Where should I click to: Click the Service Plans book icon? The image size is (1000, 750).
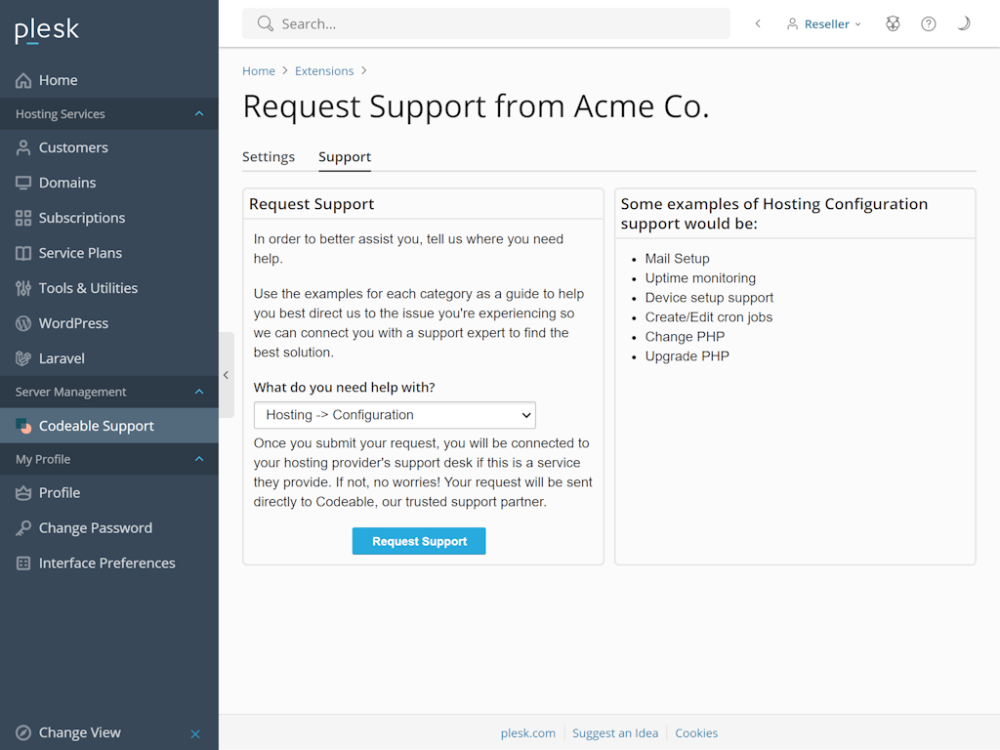pyautogui.click(x=23, y=253)
